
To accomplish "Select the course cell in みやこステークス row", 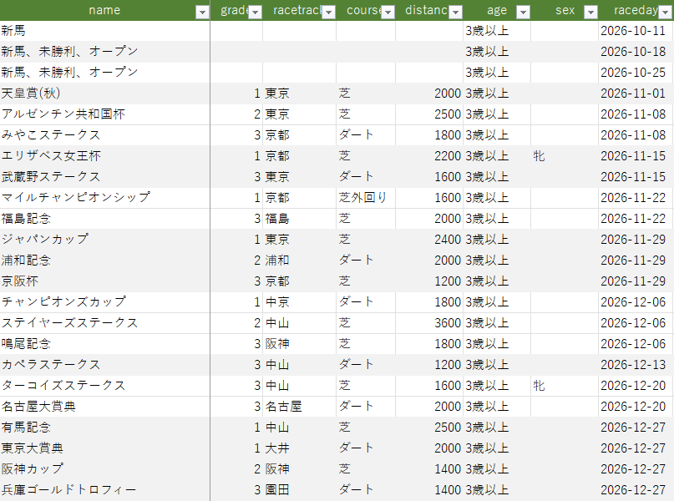I will click(366, 135).
